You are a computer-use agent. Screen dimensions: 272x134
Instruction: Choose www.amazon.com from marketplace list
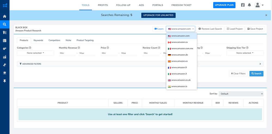point(182,36)
